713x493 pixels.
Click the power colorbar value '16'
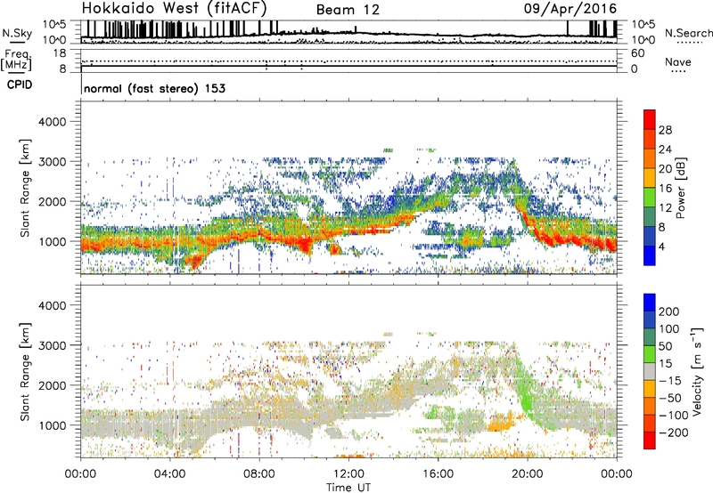click(665, 189)
